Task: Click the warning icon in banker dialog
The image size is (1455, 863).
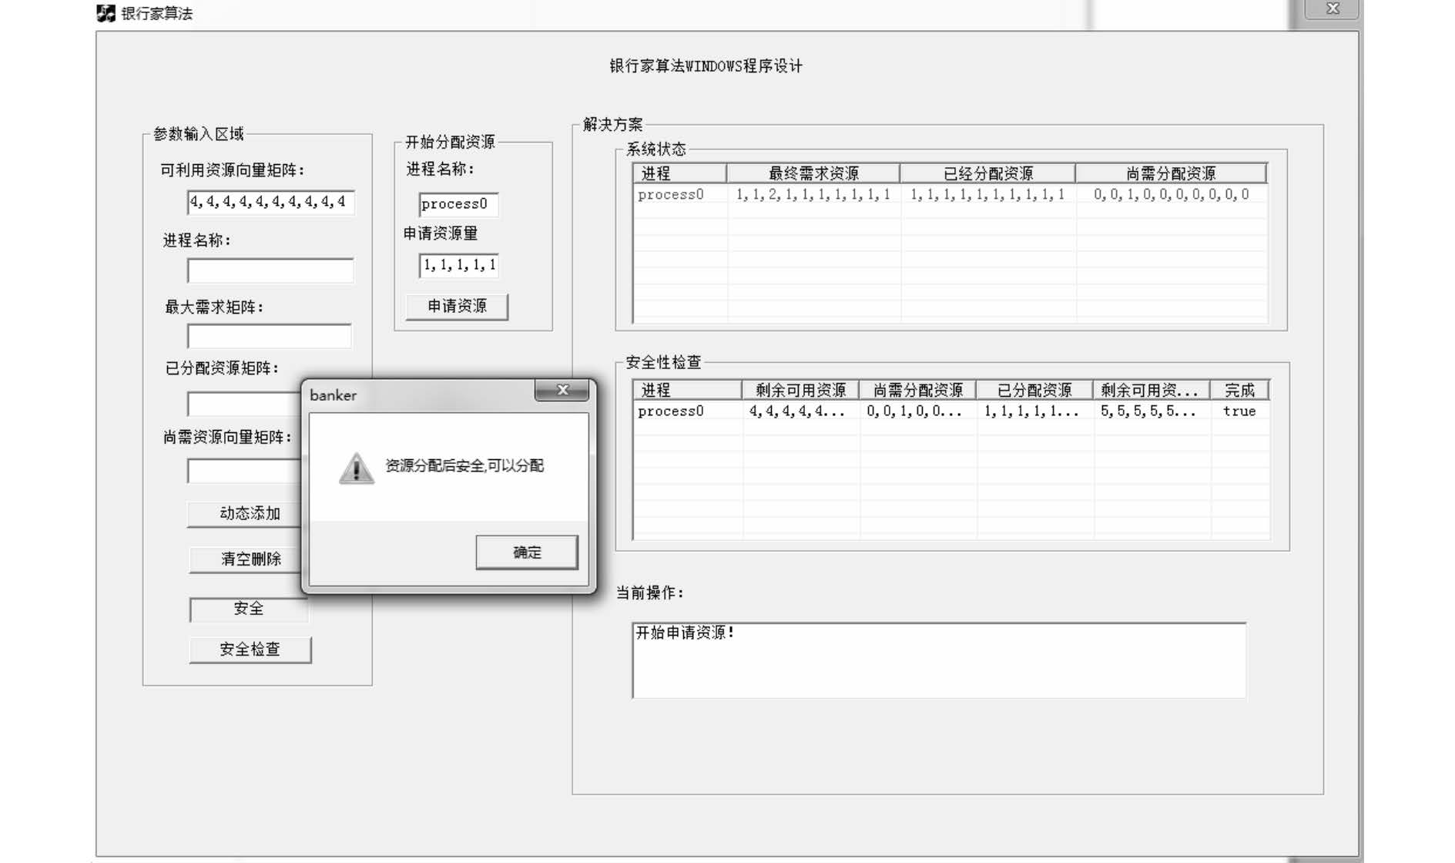Action: coord(356,468)
